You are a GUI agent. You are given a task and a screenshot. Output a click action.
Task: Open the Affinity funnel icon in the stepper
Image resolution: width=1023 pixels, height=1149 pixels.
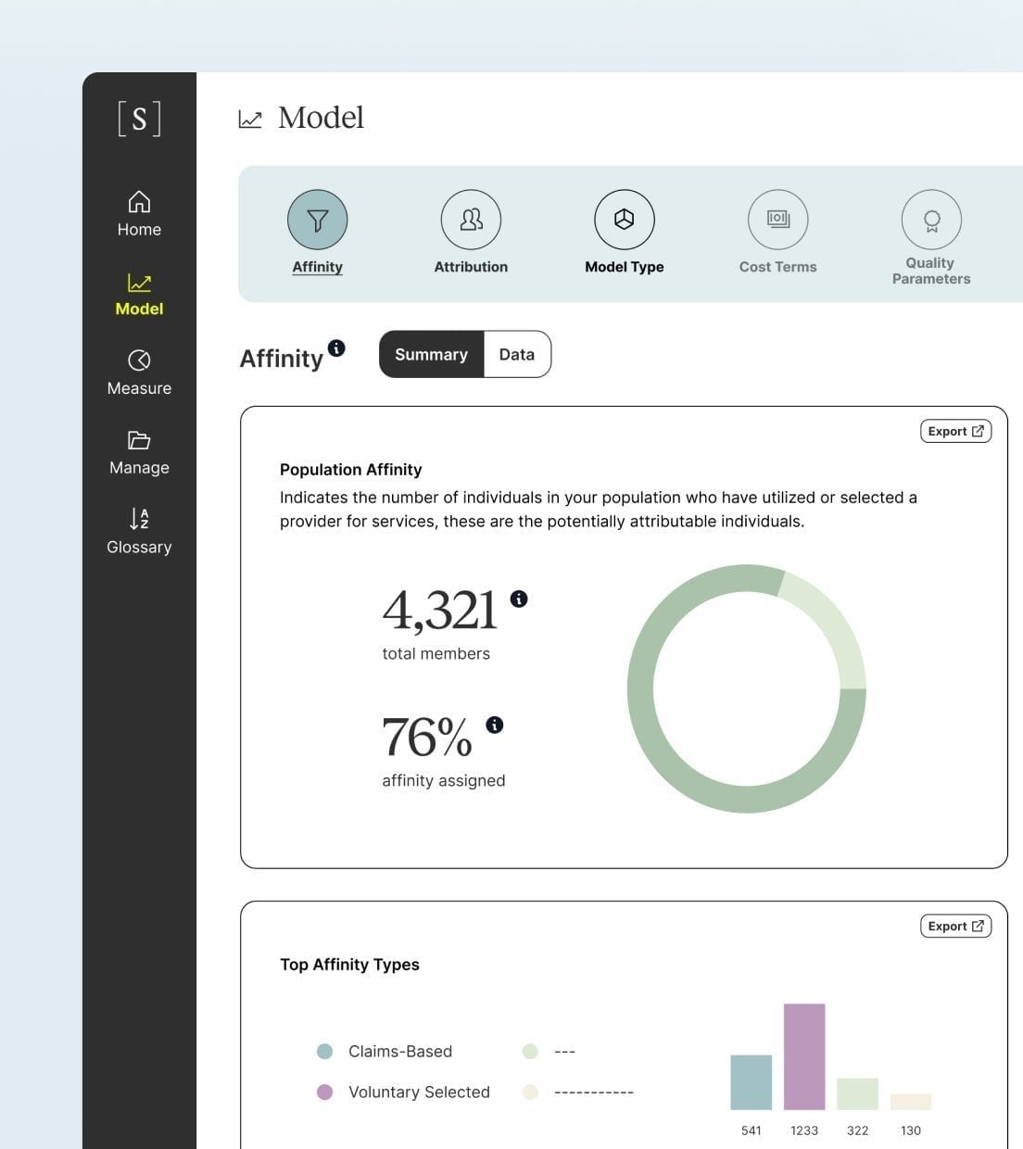(318, 220)
